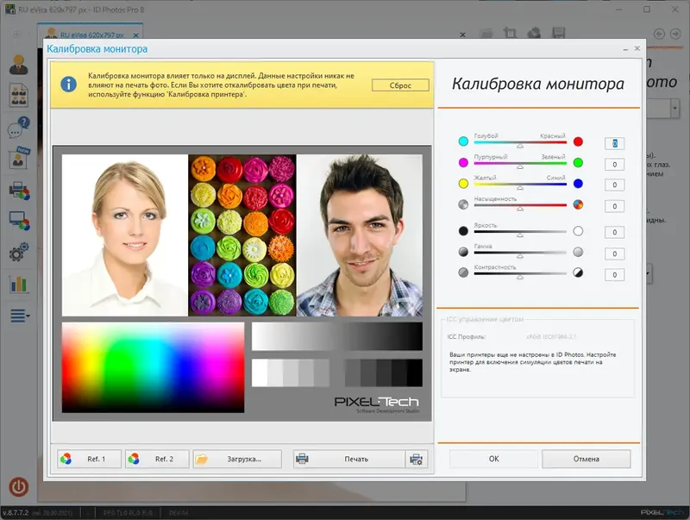This screenshot has width=690, height=520.
Task: Open printer calibration sidebar icon
Action: coord(18,191)
